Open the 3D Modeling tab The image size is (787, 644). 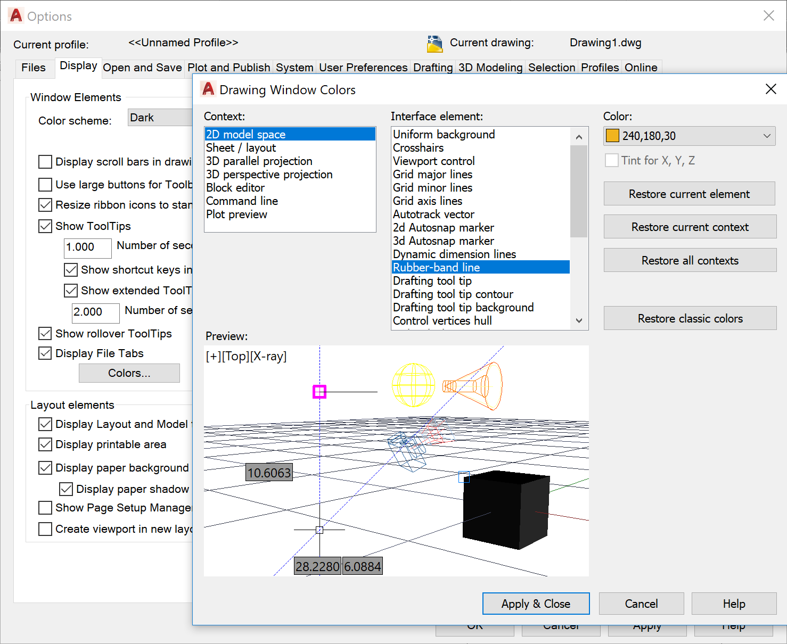coord(490,68)
